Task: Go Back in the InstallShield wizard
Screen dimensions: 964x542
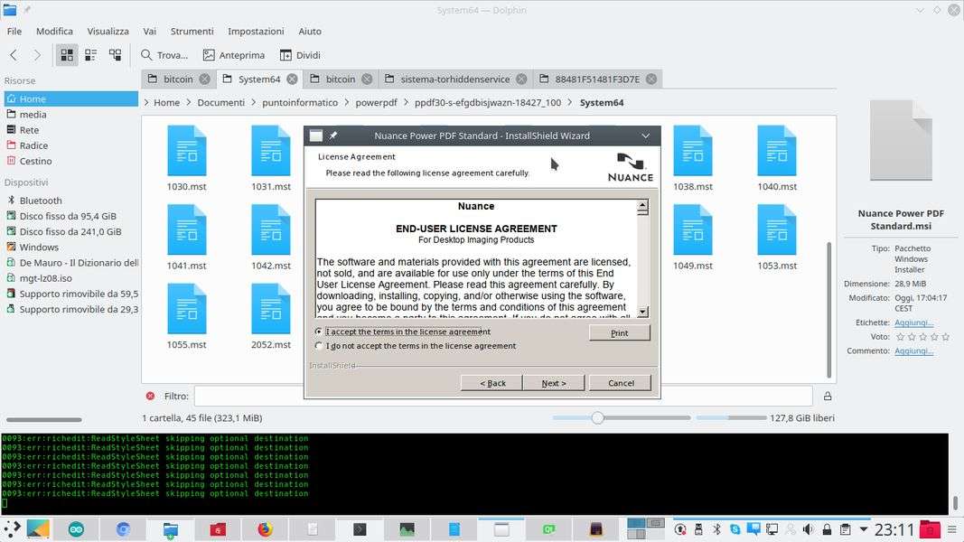Action: click(491, 383)
